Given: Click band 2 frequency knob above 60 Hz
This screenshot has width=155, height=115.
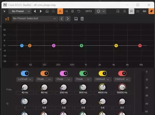Looking at the screenshot, I should click(44, 87).
